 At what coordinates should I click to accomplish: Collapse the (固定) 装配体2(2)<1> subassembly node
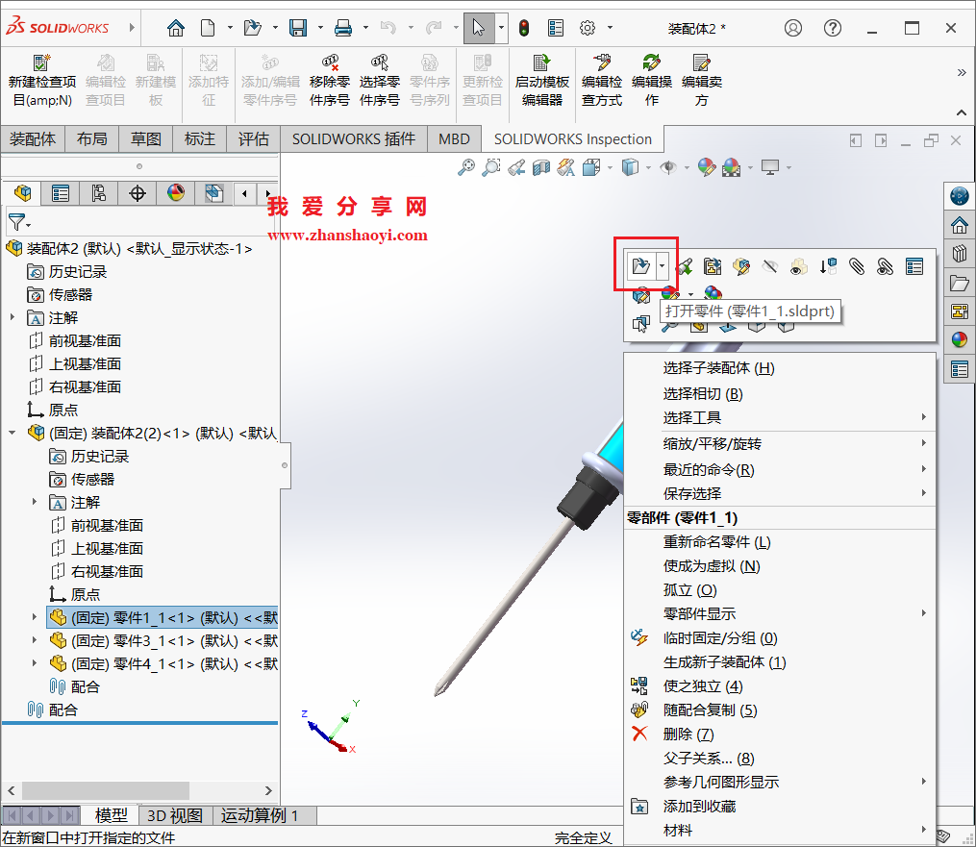[12, 433]
